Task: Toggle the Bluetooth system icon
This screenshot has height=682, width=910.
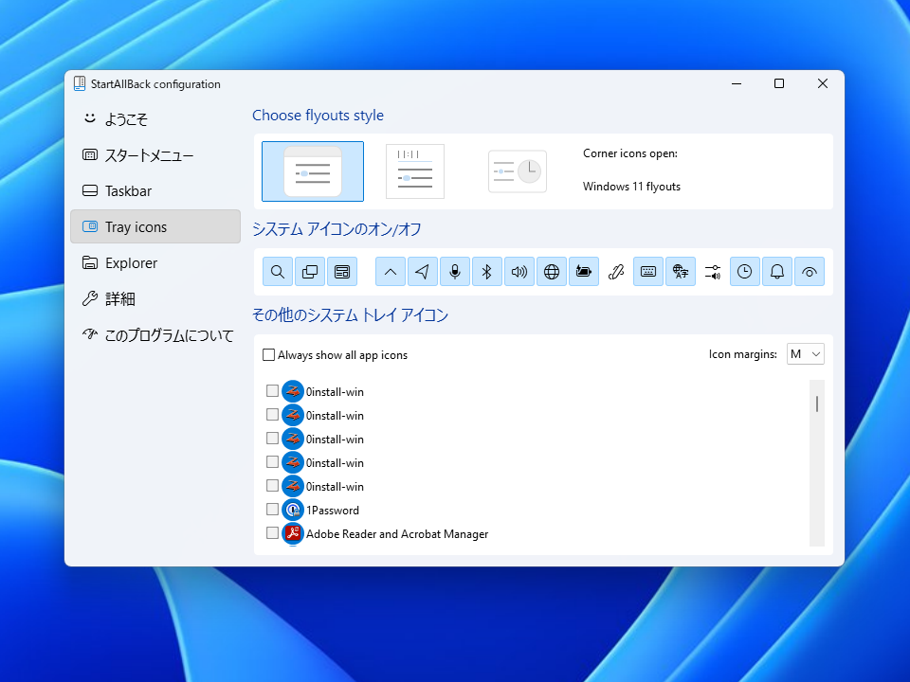Action: [487, 272]
